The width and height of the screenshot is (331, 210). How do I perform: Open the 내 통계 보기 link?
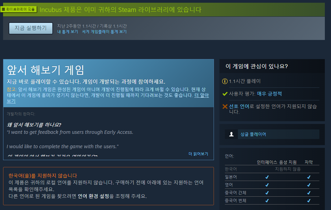point(67,32)
